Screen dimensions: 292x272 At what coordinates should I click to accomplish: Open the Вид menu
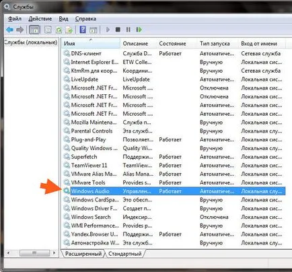click(x=63, y=19)
